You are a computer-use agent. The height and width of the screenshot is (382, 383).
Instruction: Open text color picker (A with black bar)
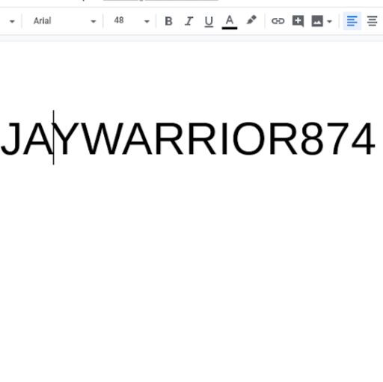tap(230, 22)
